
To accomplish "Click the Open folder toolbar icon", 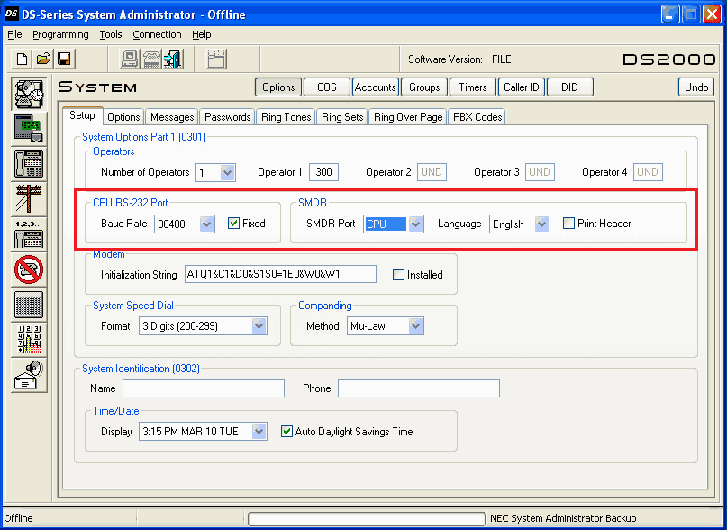I will pyautogui.click(x=43, y=59).
